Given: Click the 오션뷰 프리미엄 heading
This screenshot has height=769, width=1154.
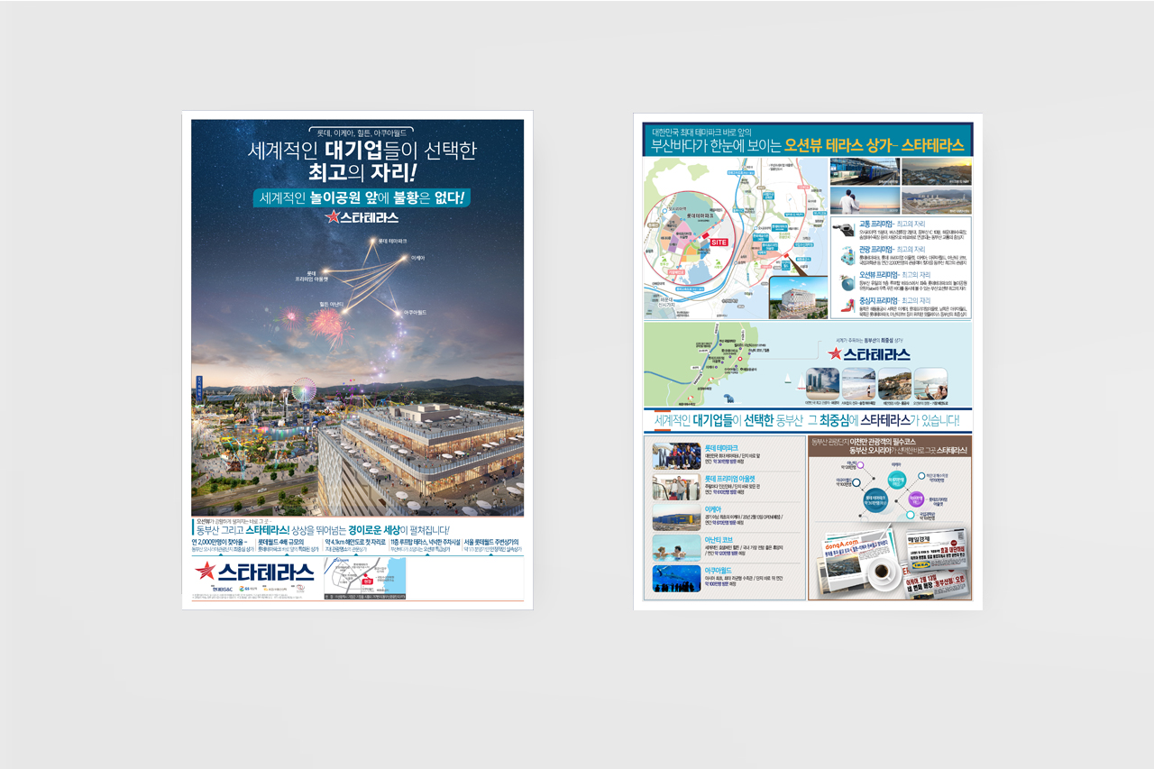Looking at the screenshot, I should click(877, 274).
